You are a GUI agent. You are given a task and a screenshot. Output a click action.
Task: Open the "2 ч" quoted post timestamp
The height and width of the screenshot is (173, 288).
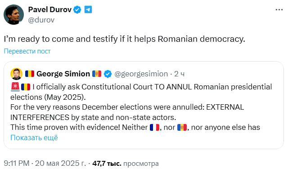[179, 74]
